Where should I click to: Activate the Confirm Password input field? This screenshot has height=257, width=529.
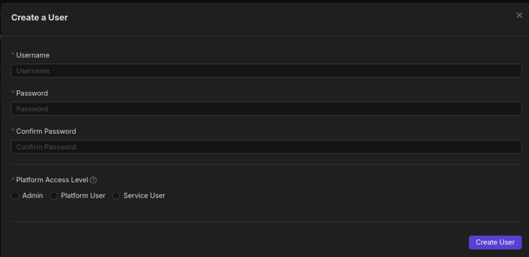pyautogui.click(x=266, y=147)
